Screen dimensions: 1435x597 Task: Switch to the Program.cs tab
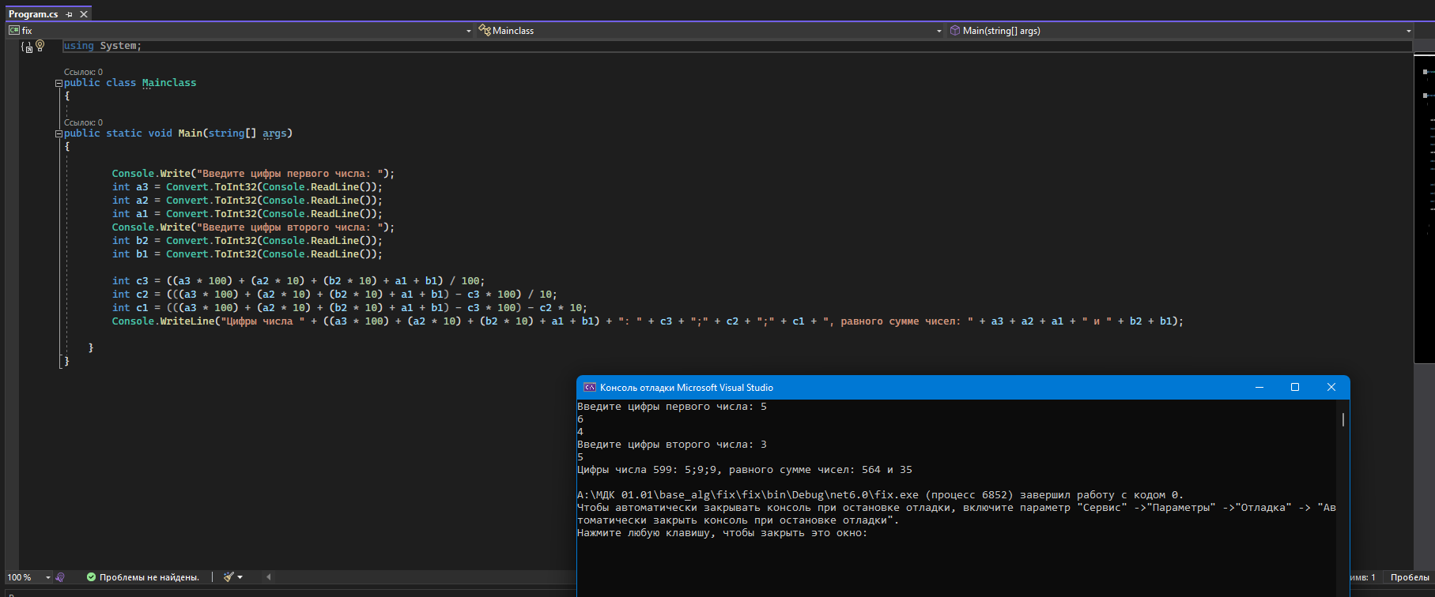click(x=33, y=14)
